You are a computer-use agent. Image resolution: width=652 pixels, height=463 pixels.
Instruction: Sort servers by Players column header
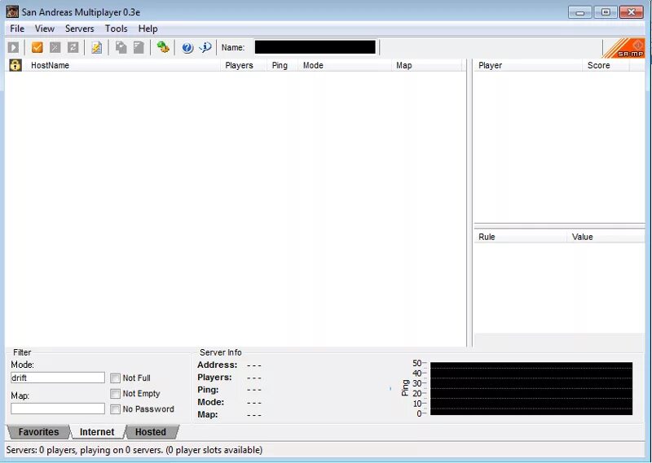pyautogui.click(x=244, y=65)
